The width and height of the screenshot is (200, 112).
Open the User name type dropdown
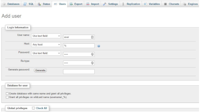point(46,36)
